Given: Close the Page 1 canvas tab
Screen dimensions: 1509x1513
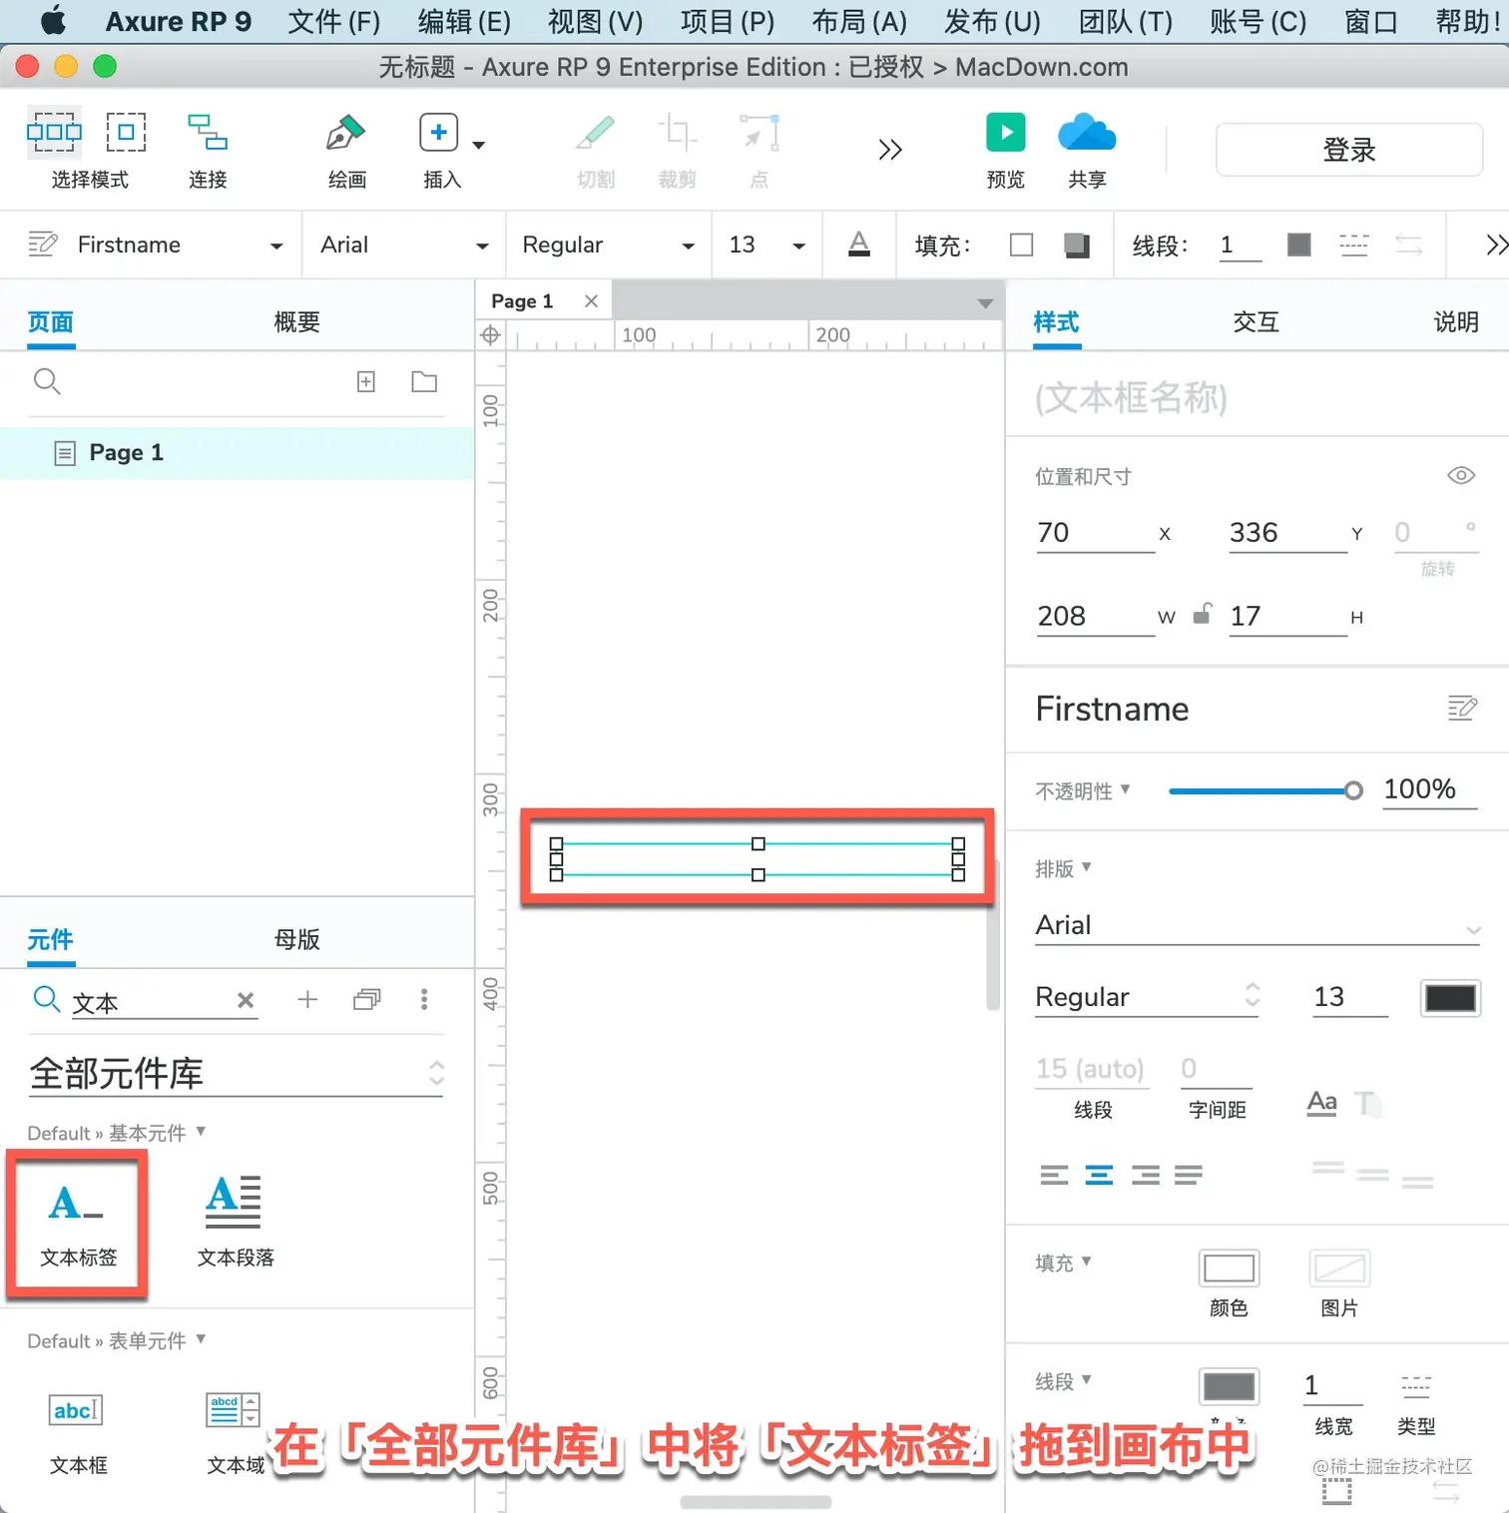Looking at the screenshot, I should point(592,301).
